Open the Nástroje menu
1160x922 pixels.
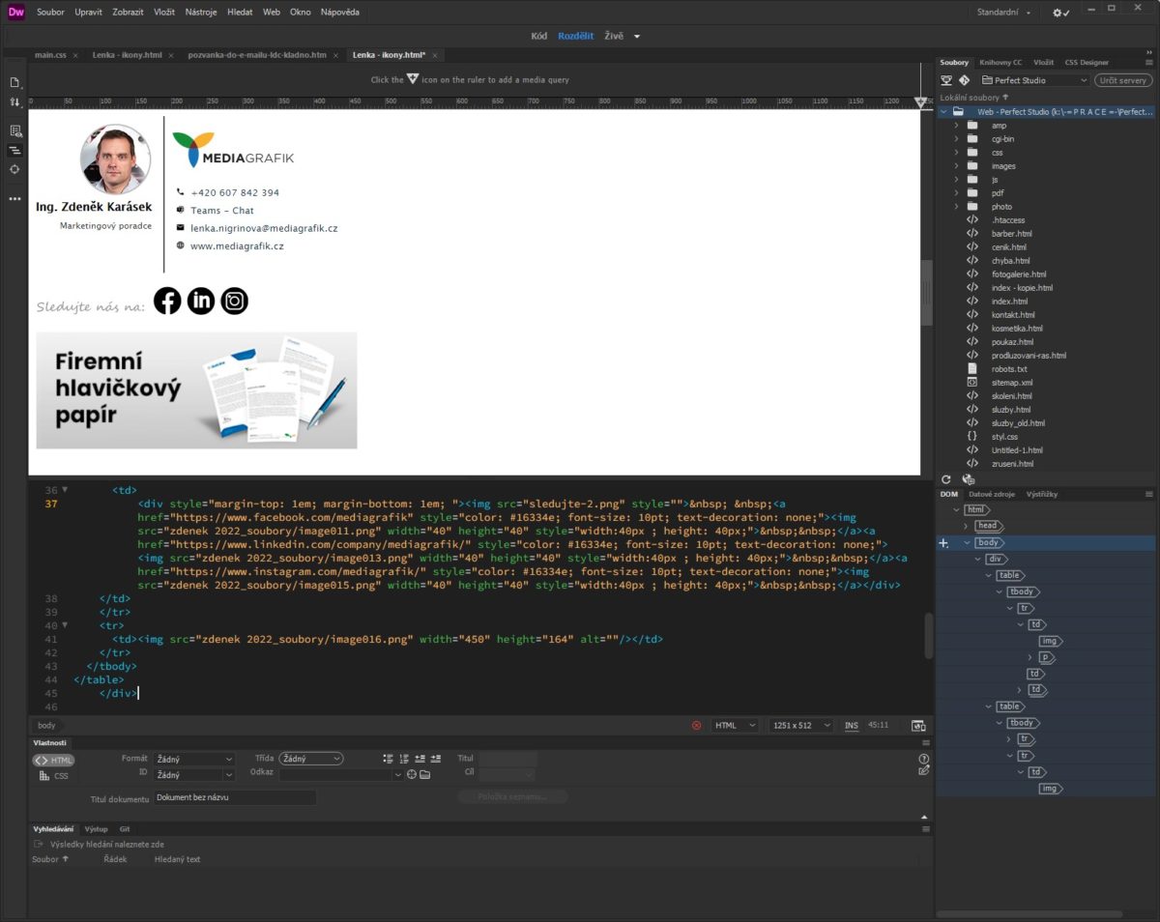(201, 13)
